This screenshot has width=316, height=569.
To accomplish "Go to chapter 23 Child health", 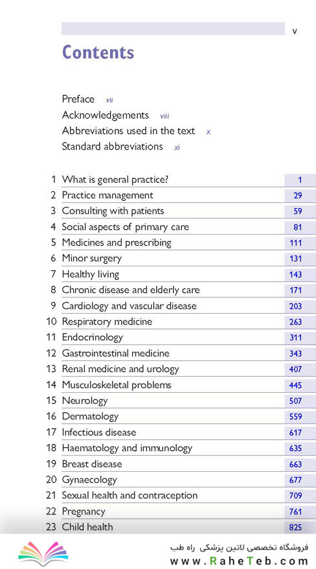I will pyautogui.click(x=87, y=527).
